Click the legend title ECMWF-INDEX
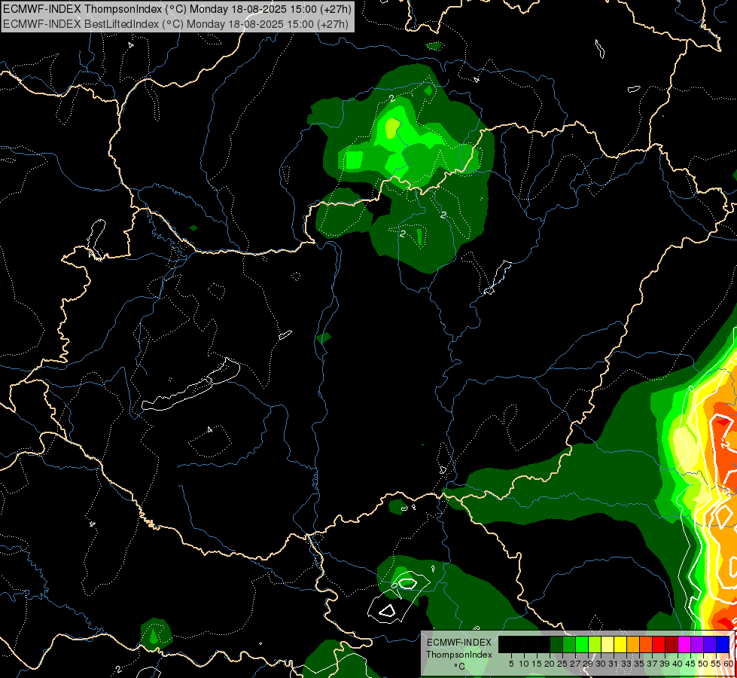 pyautogui.click(x=459, y=643)
